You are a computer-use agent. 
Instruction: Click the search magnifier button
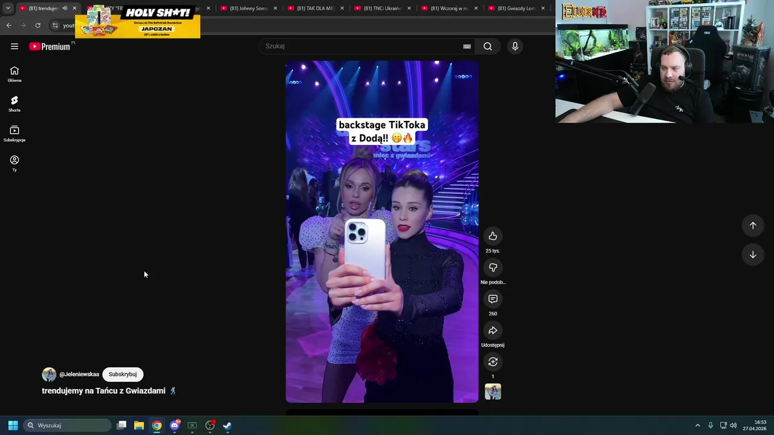click(x=488, y=47)
